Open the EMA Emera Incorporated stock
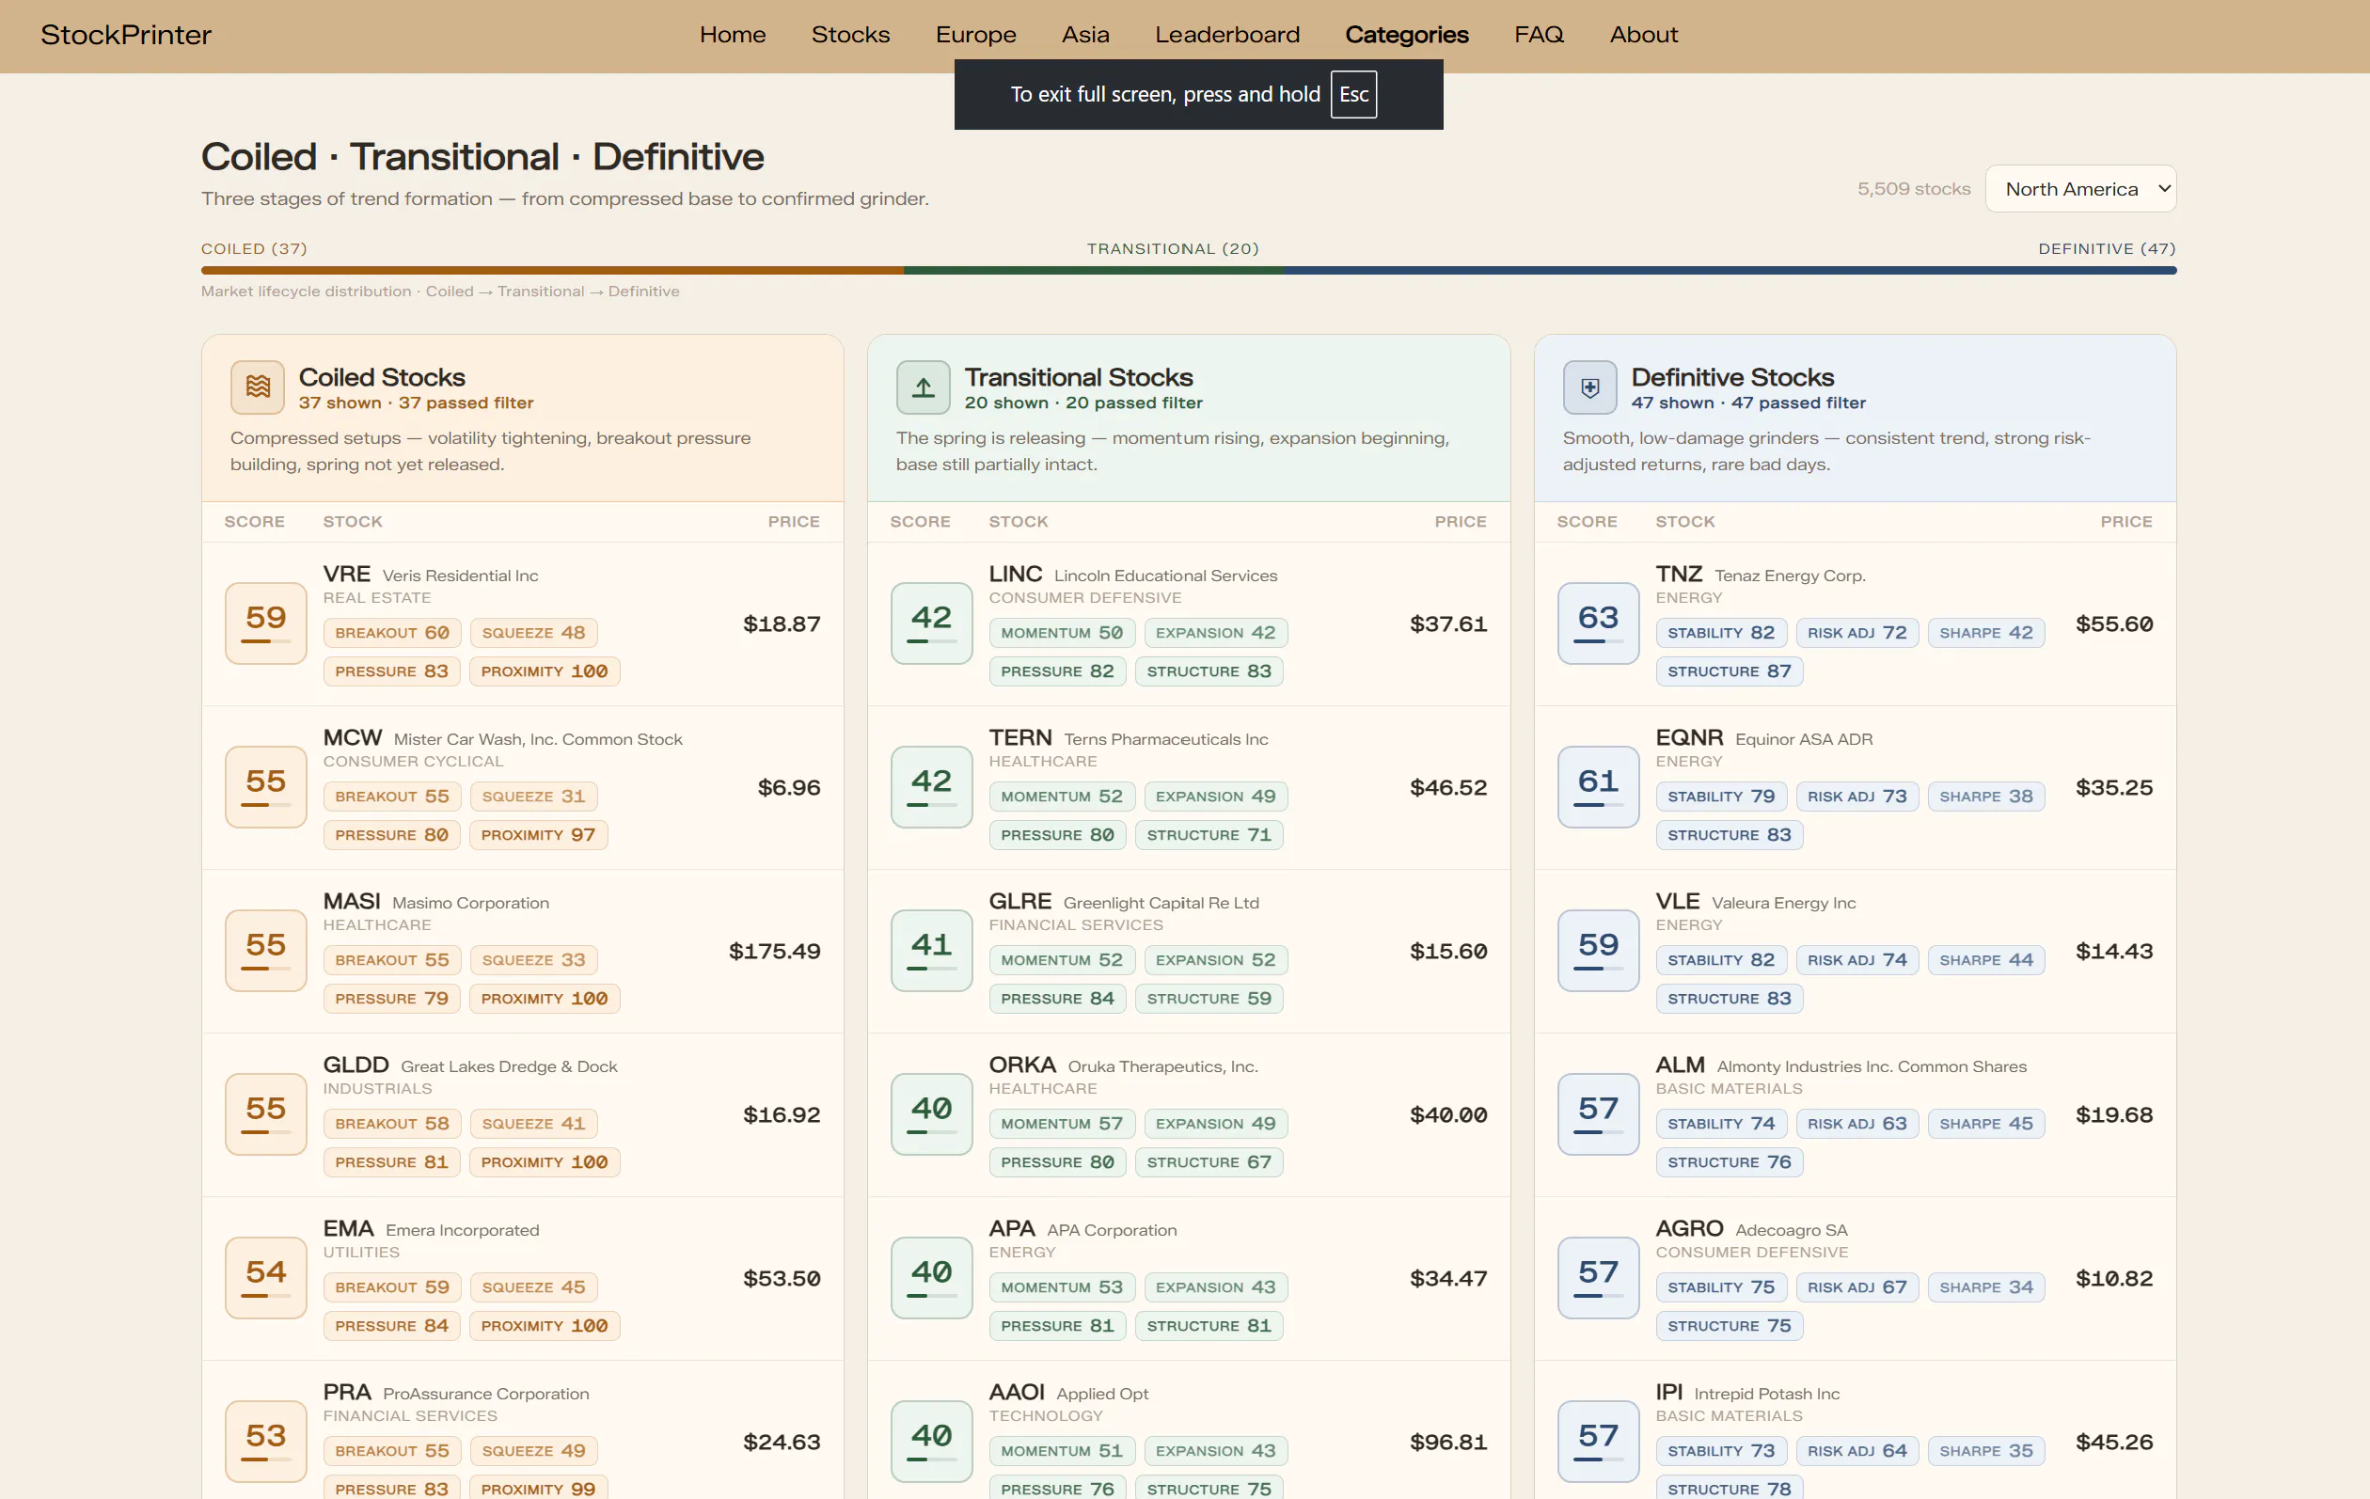 tap(523, 1278)
